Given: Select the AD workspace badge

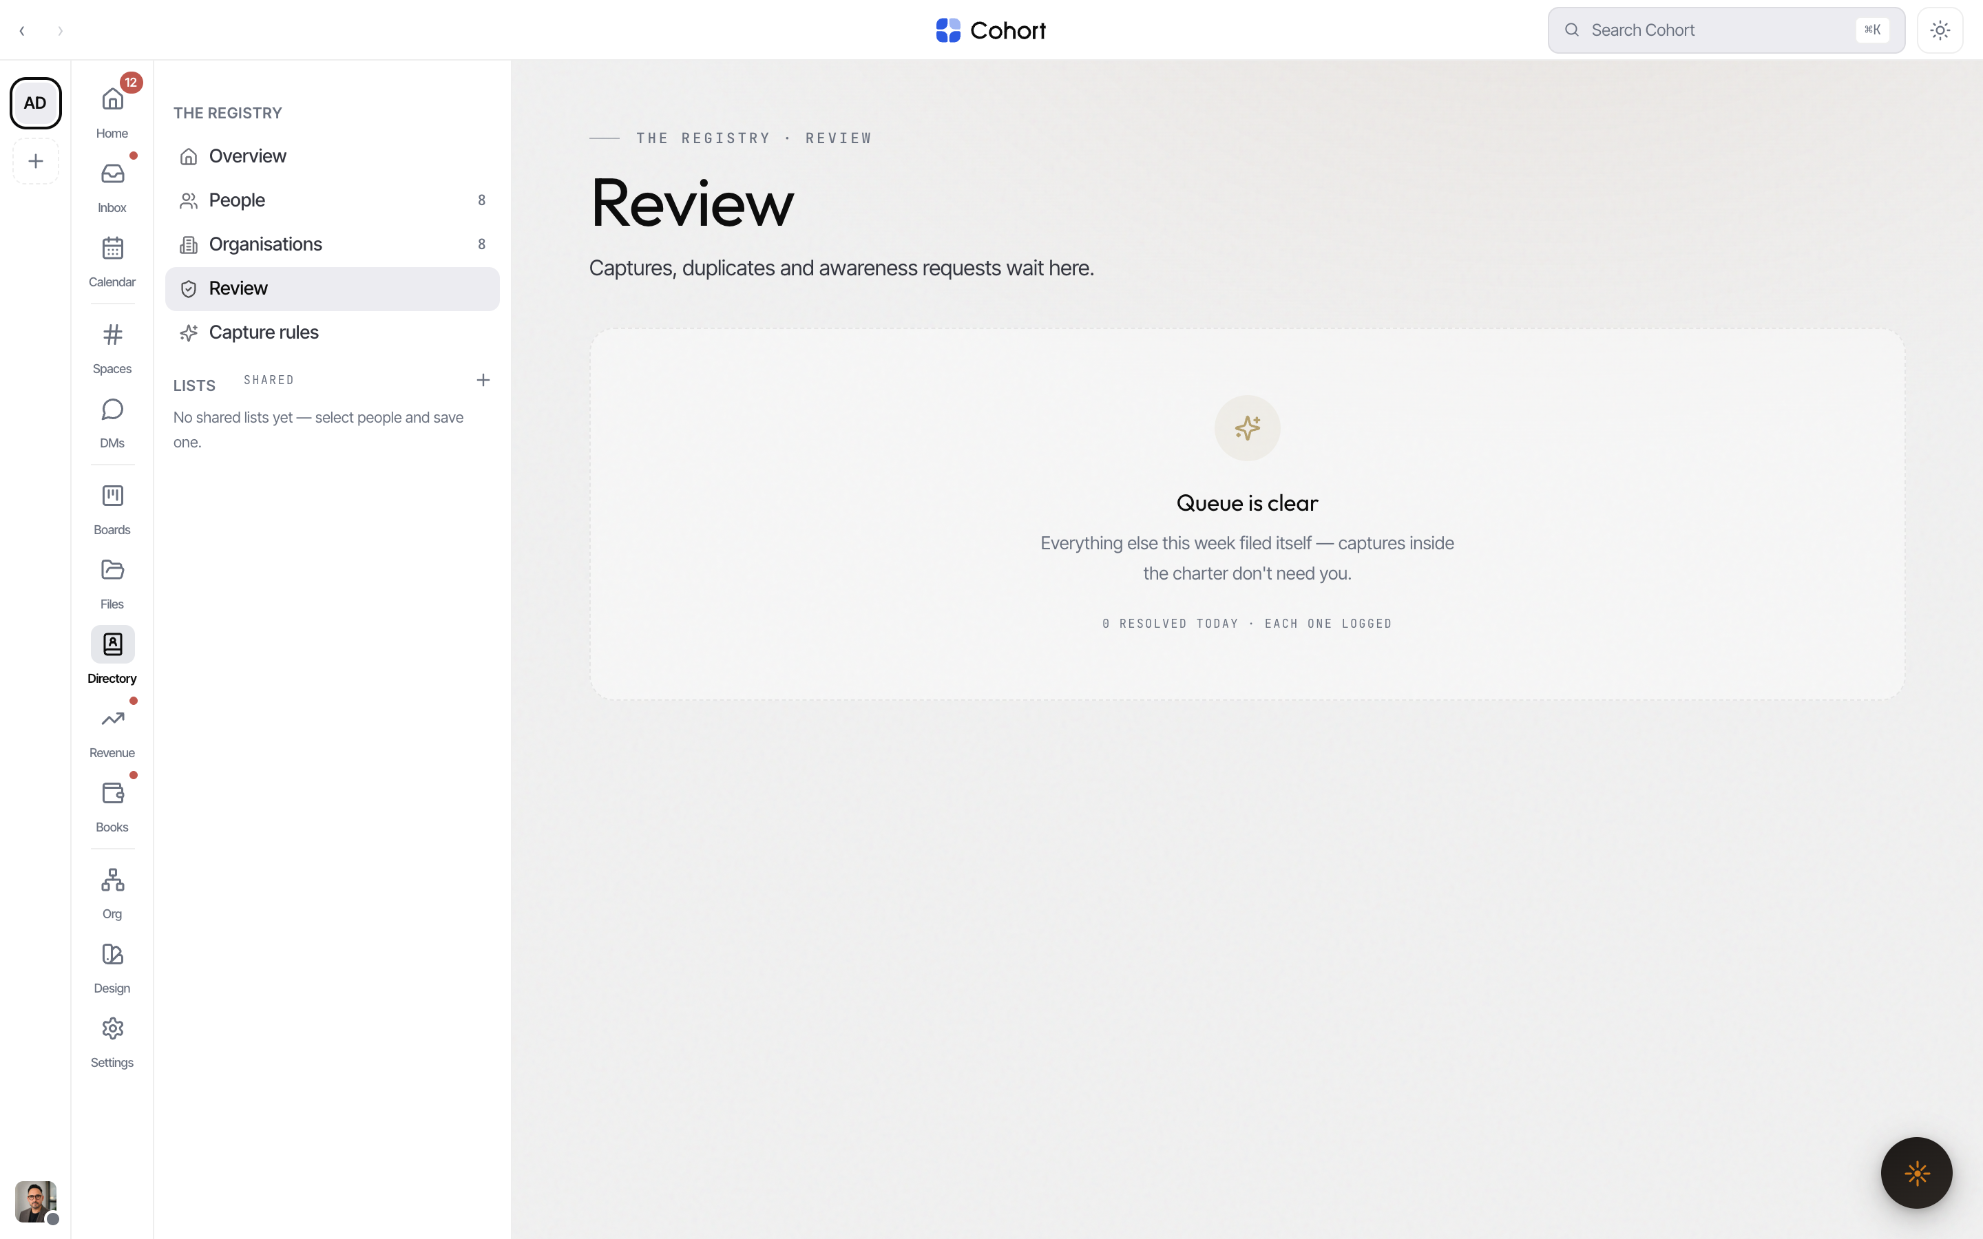Looking at the screenshot, I should pos(35,103).
